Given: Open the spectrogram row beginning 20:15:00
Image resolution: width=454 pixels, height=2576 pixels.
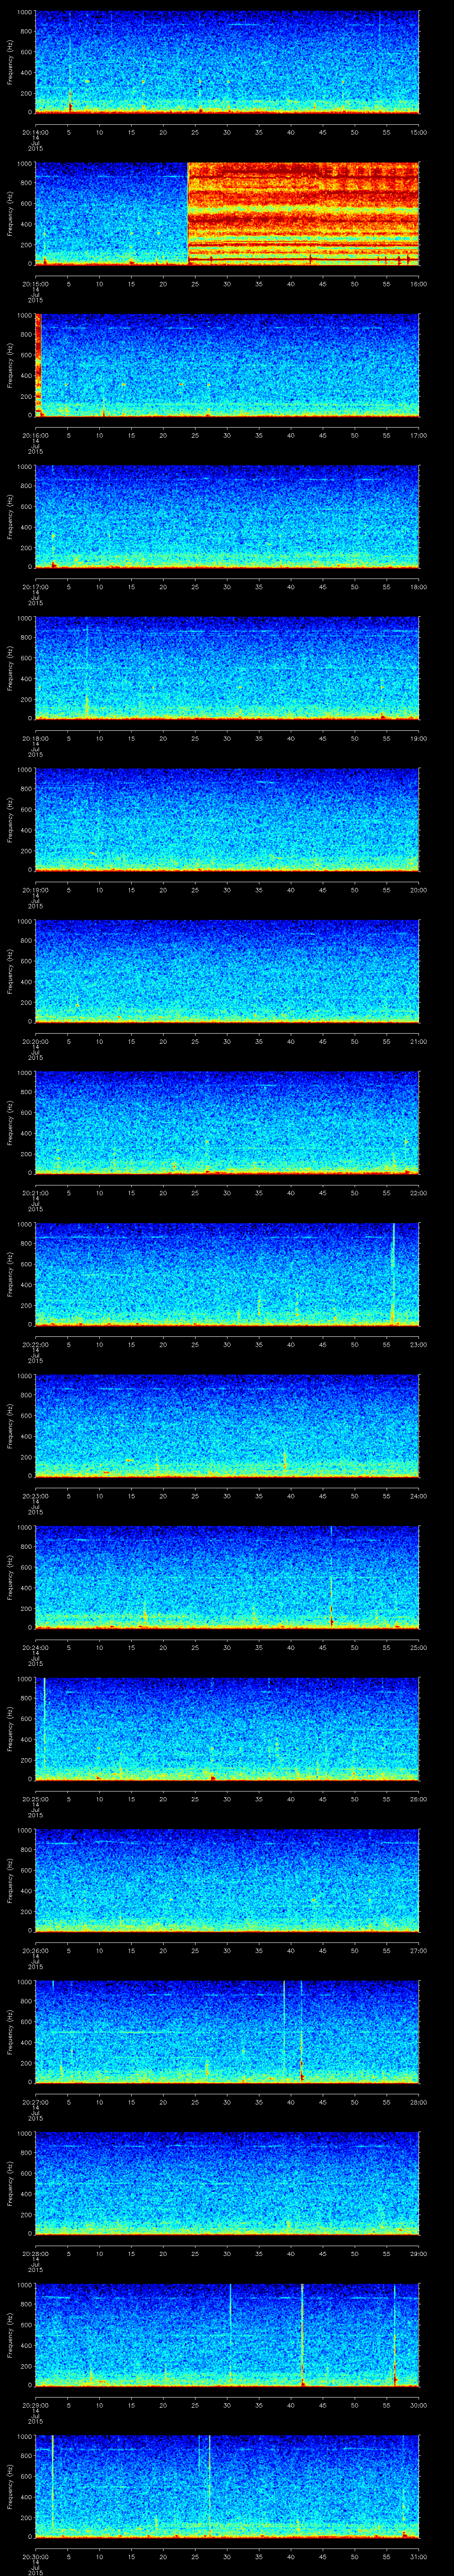Looking at the screenshot, I should pyautogui.click(x=227, y=214).
